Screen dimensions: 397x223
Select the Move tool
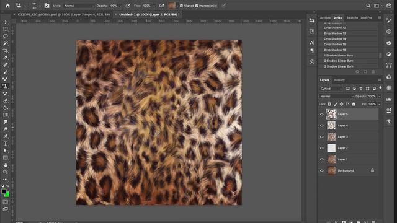coord(6,22)
